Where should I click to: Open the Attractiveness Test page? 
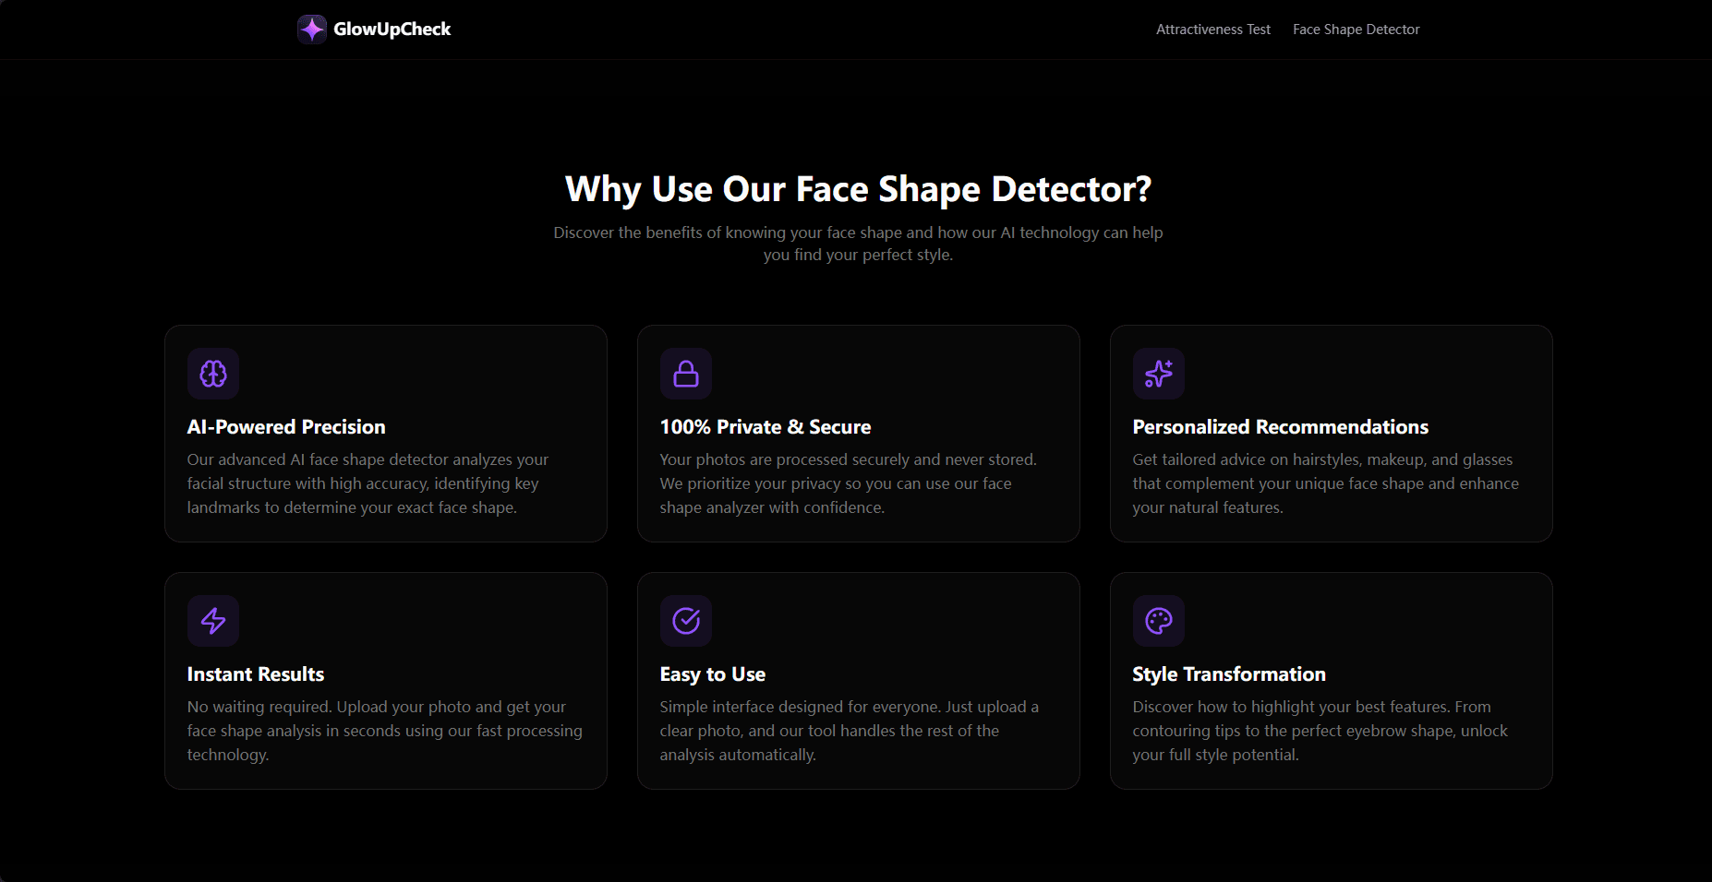(x=1212, y=29)
